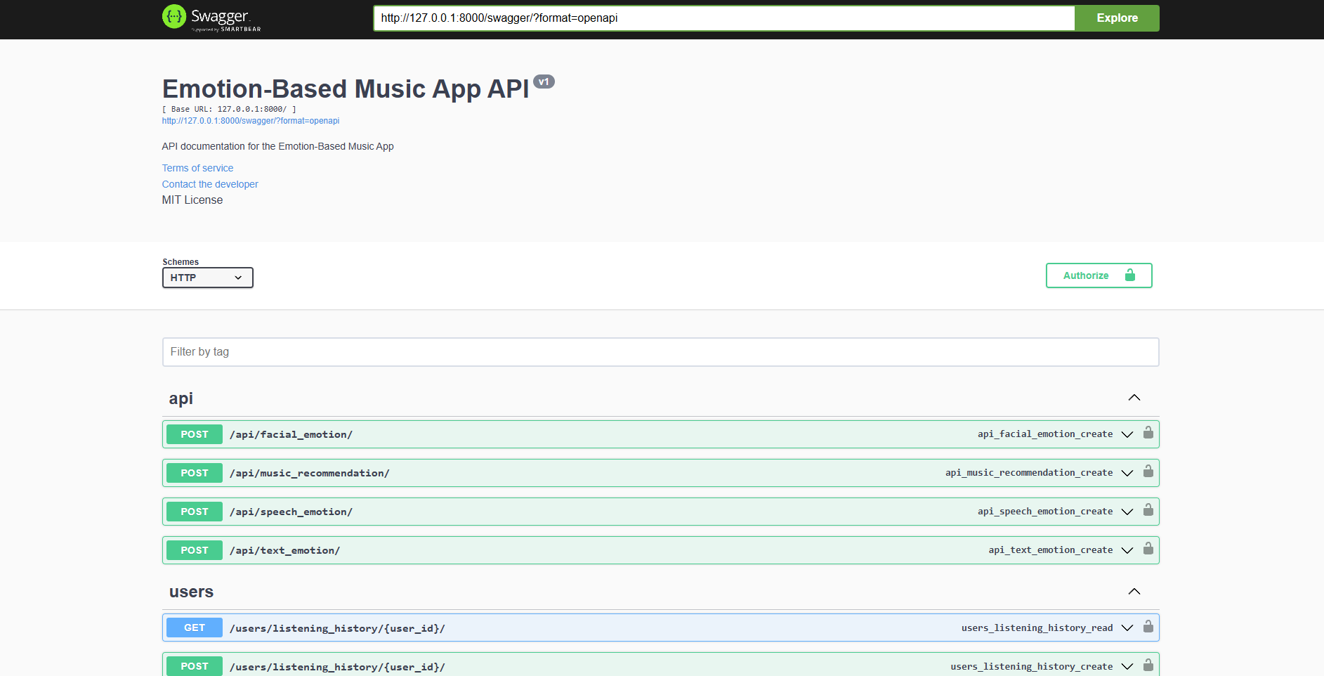Open the swagger openapi URL link
The width and height of the screenshot is (1324, 676).
(251, 121)
